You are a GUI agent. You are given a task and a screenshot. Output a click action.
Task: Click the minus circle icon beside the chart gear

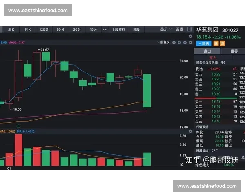(x=185, y=42)
